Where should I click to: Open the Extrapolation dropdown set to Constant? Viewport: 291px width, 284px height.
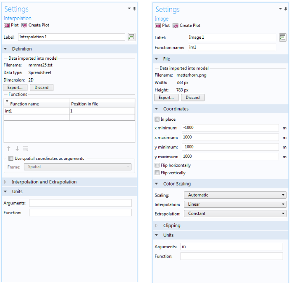[x=235, y=213]
